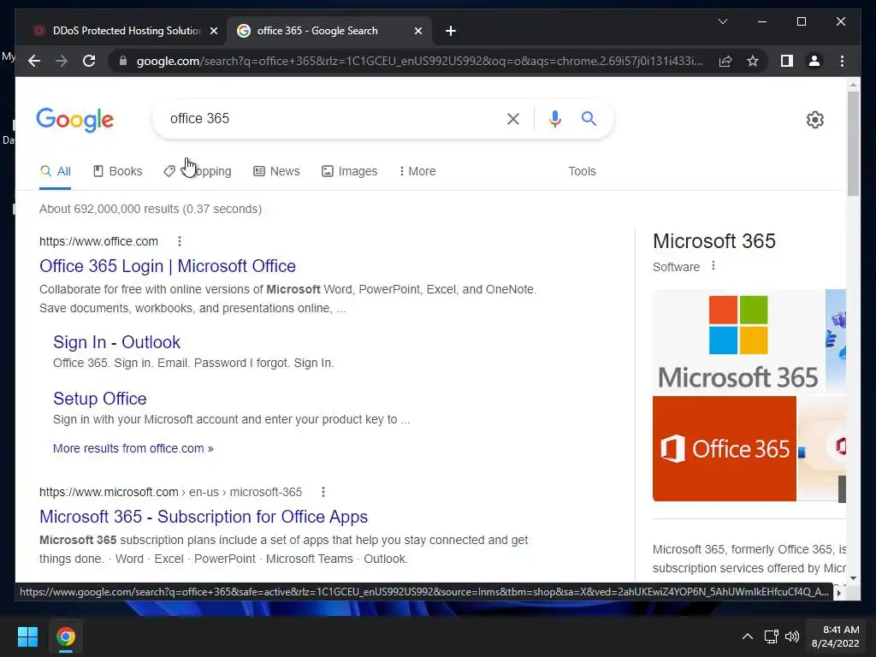Click the address bar URL
This screenshot has width=876, height=657.
tap(419, 61)
